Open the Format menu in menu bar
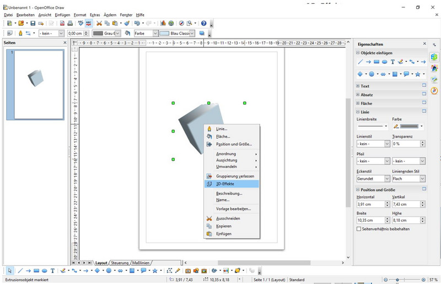Screen dimensions: 441x284 80,15
